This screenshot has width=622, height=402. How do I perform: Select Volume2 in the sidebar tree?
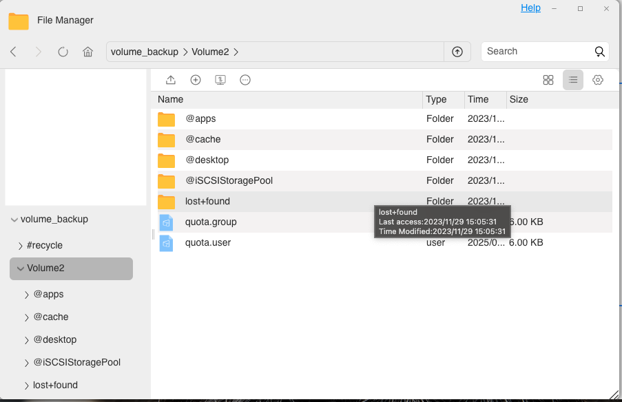point(45,268)
